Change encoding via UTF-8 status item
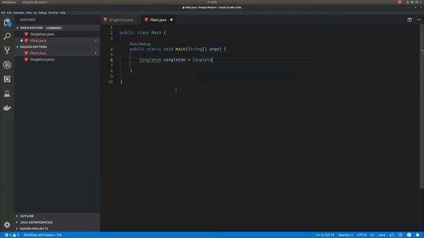This screenshot has width=424, height=238. (362, 235)
